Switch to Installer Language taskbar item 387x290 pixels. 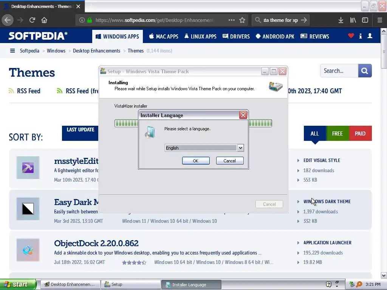(x=191, y=285)
